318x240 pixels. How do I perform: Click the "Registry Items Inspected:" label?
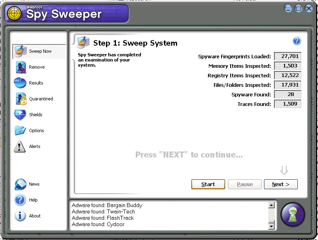[x=239, y=76]
